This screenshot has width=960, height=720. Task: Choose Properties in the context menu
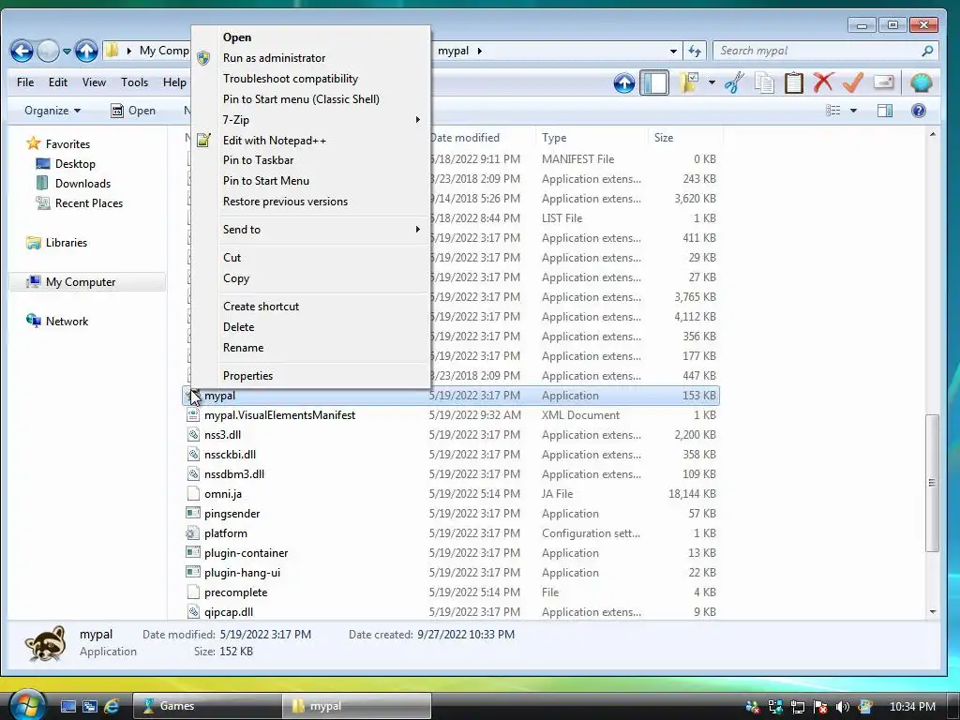tap(311, 376)
